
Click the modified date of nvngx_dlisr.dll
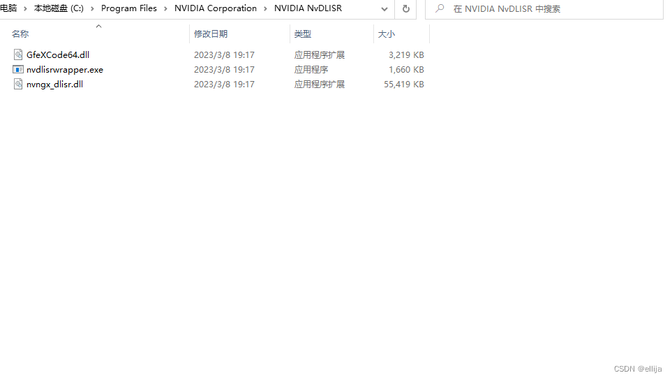224,84
